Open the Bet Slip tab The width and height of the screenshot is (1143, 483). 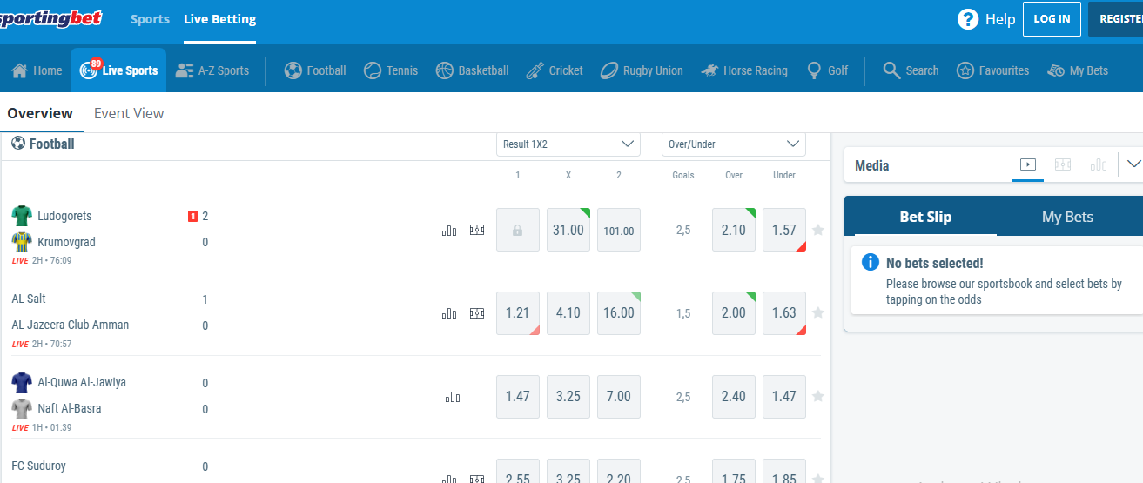click(x=925, y=217)
